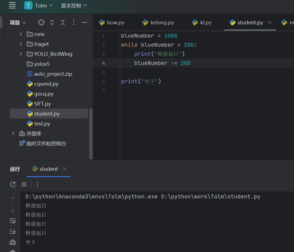
Task: Close the student.py editor tab
Action: (x=270, y=22)
